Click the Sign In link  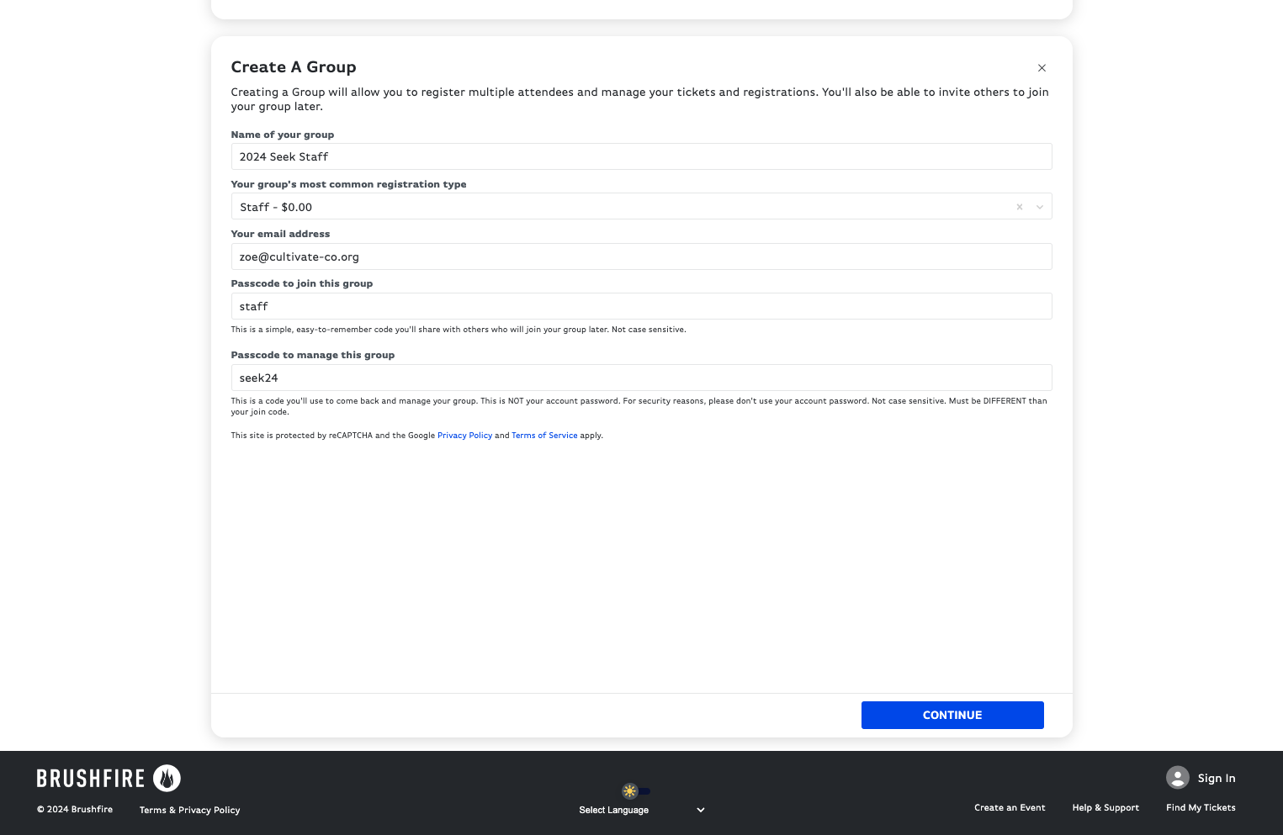1217,778
